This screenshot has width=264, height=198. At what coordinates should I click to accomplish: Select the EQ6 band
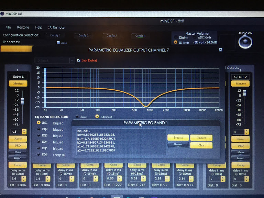tap(38, 154)
